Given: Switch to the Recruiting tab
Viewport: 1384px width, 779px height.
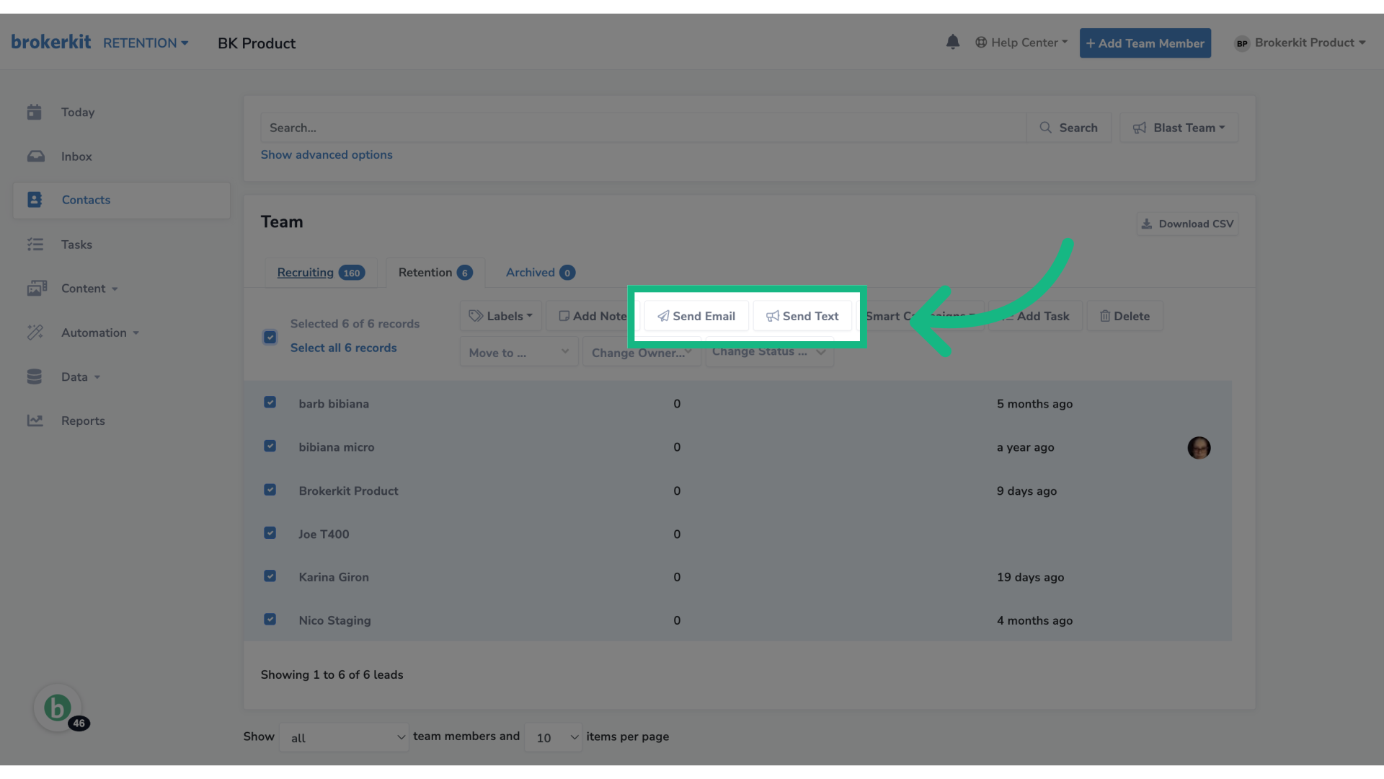Looking at the screenshot, I should click(321, 273).
